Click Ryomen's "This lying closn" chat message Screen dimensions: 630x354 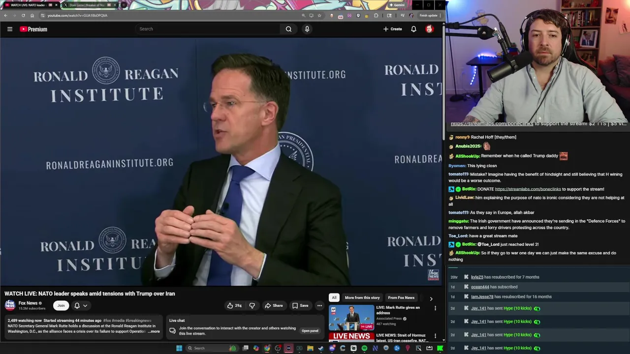[472, 166]
